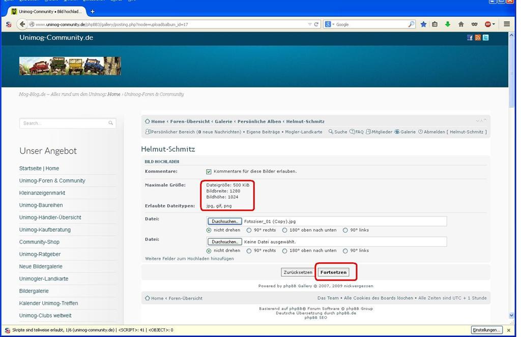Viewport: 521px width, 337px height.
Task: Select '180° oben nach unten' for second file
Action: (x=285, y=251)
